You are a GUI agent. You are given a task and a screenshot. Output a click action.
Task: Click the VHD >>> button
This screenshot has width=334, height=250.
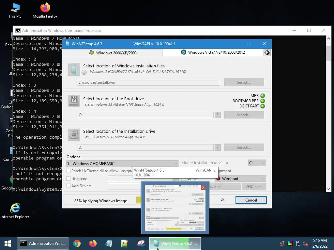point(254,187)
